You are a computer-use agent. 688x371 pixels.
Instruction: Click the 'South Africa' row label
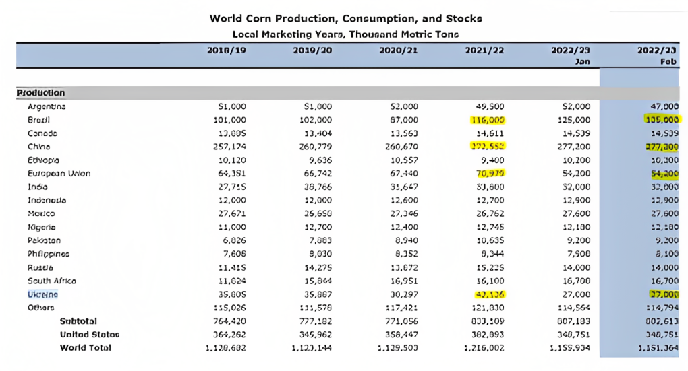pyautogui.click(x=52, y=281)
